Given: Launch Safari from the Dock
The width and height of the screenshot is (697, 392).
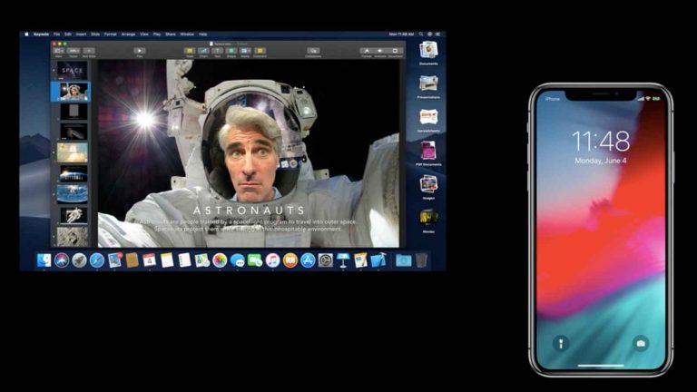Looking at the screenshot, I should click(95, 260).
